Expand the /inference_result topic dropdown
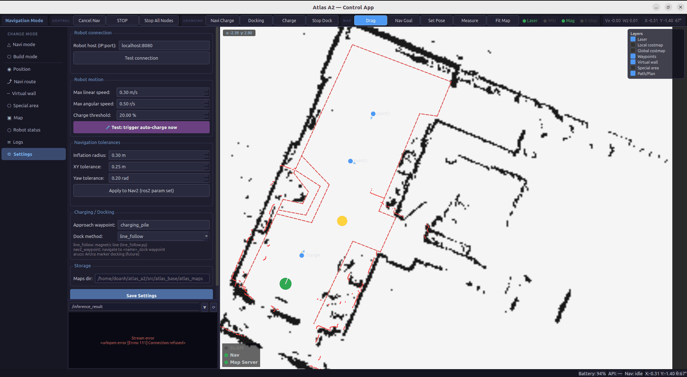The image size is (687, 377). point(204,307)
